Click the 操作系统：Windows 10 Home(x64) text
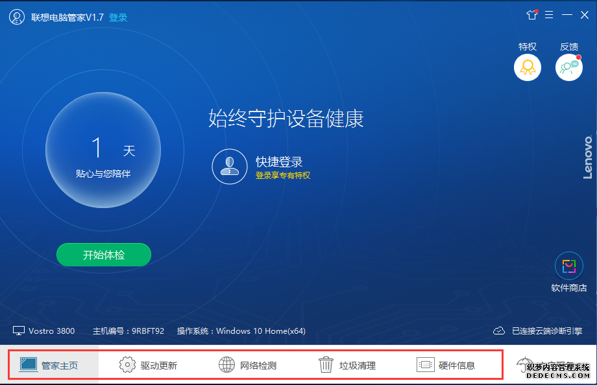The image size is (597, 385). tap(241, 331)
